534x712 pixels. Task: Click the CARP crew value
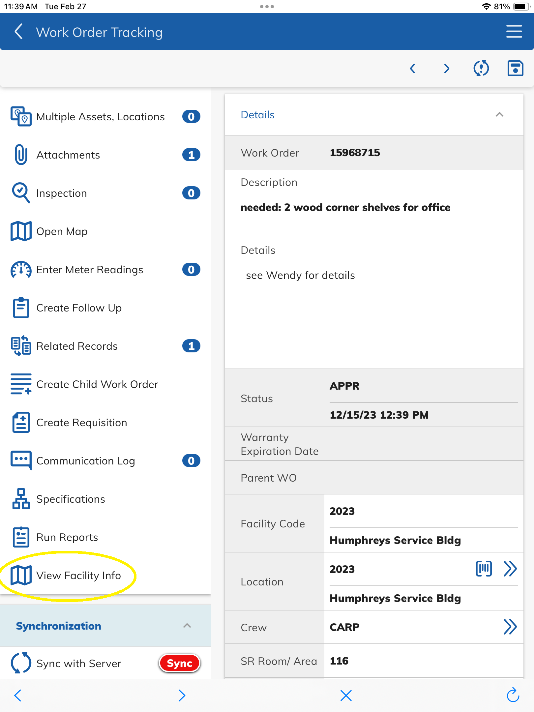click(x=344, y=627)
